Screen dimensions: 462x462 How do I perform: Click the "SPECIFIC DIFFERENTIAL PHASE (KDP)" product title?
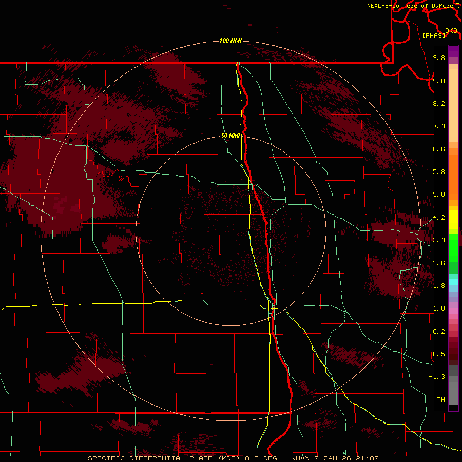pos(165,458)
